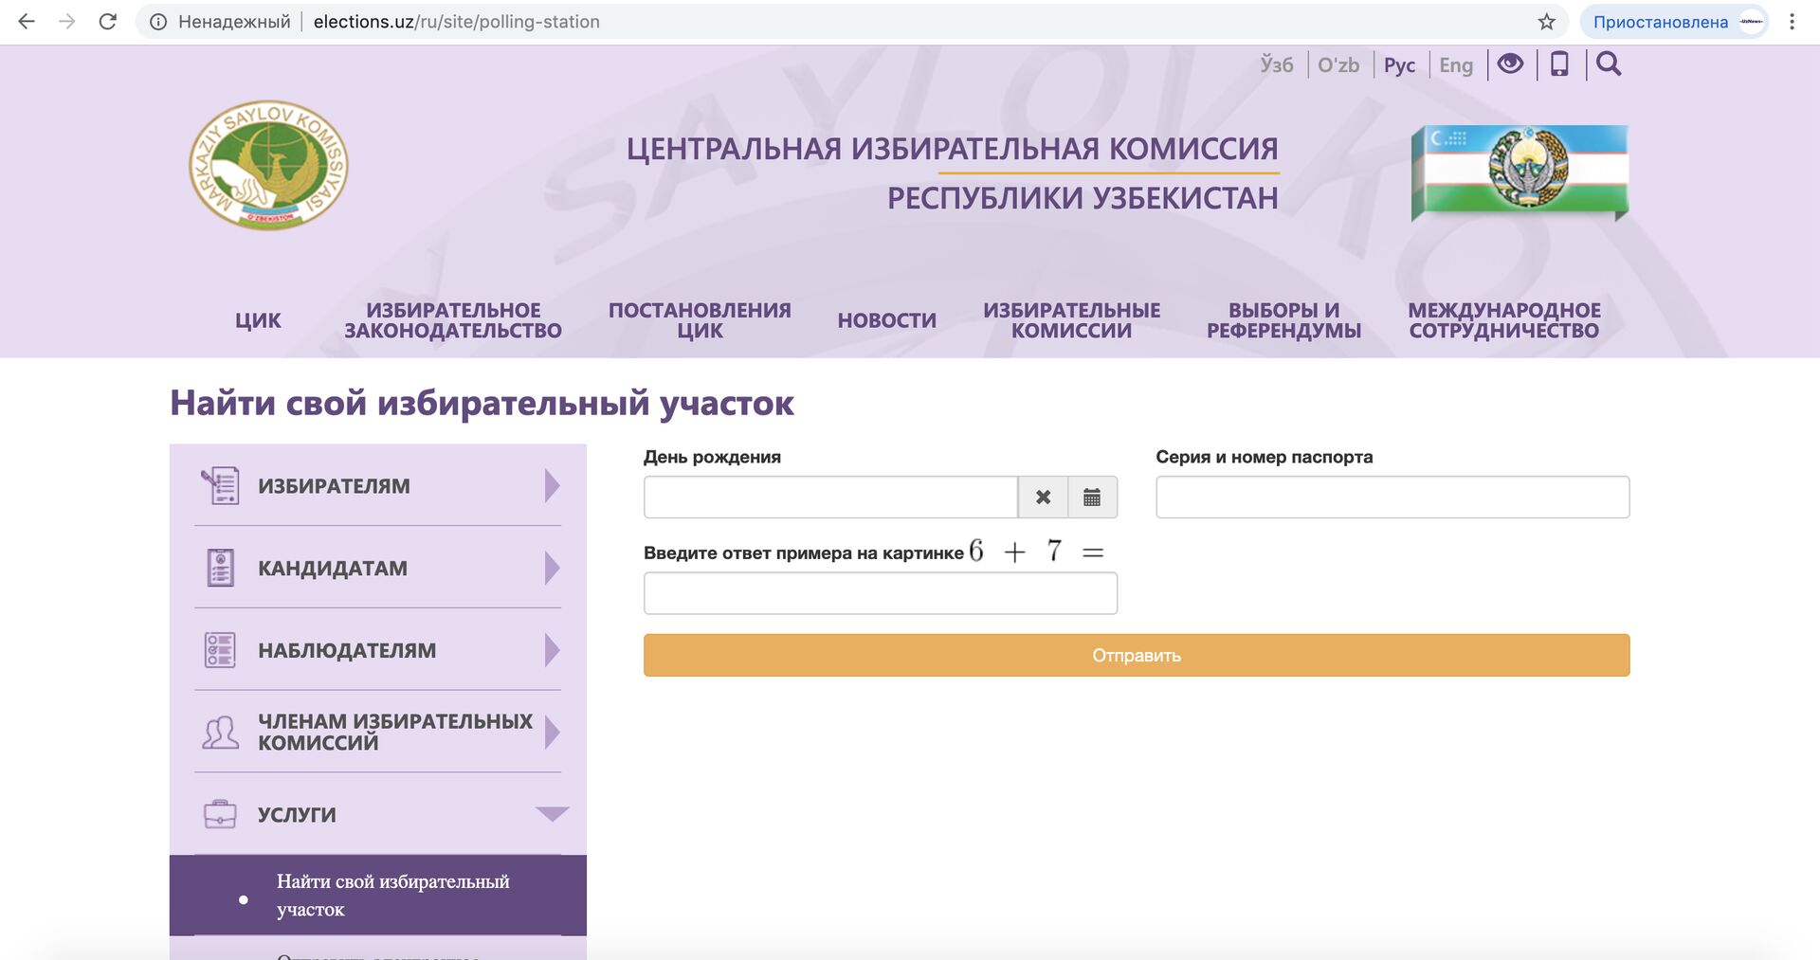Click the Введите ответ примера на картинке label
Image resolution: width=1820 pixels, height=960 pixels.
[x=804, y=553]
